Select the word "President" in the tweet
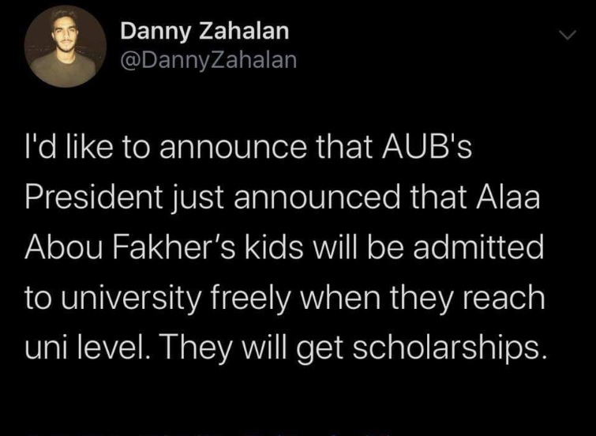Viewport: 596px width, 436px height. click(x=94, y=197)
